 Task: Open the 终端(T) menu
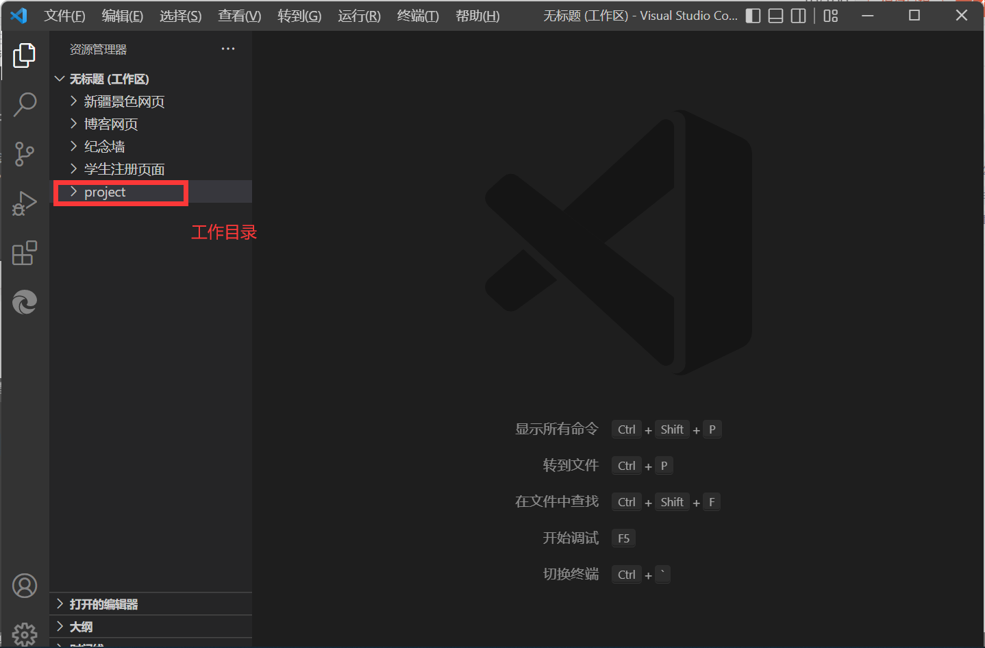[x=418, y=16]
